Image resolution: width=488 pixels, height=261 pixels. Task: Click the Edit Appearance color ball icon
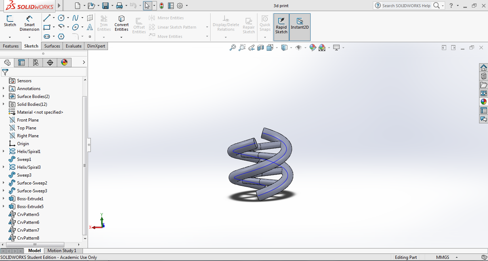pos(313,47)
